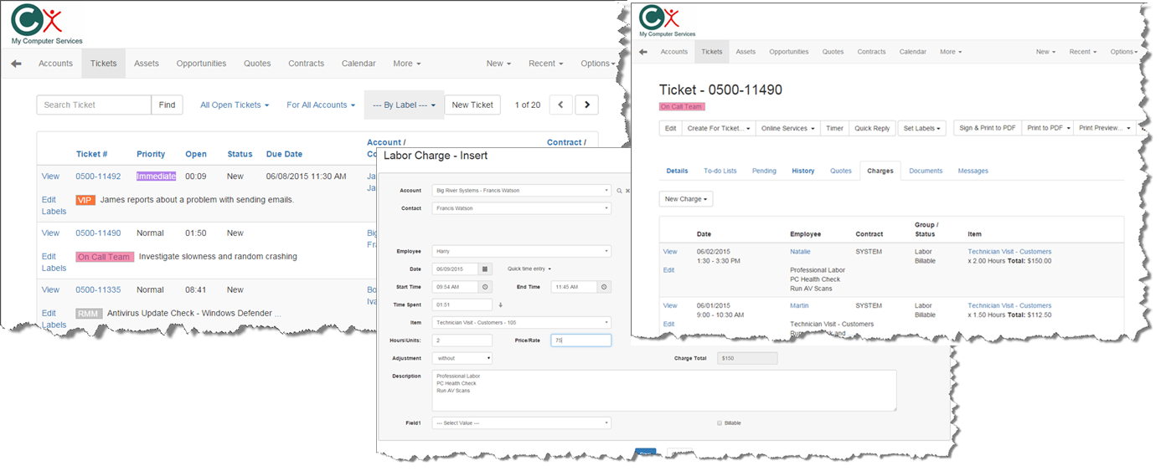
Task: Open the calendar date picker beside Date field
Action: 485,269
